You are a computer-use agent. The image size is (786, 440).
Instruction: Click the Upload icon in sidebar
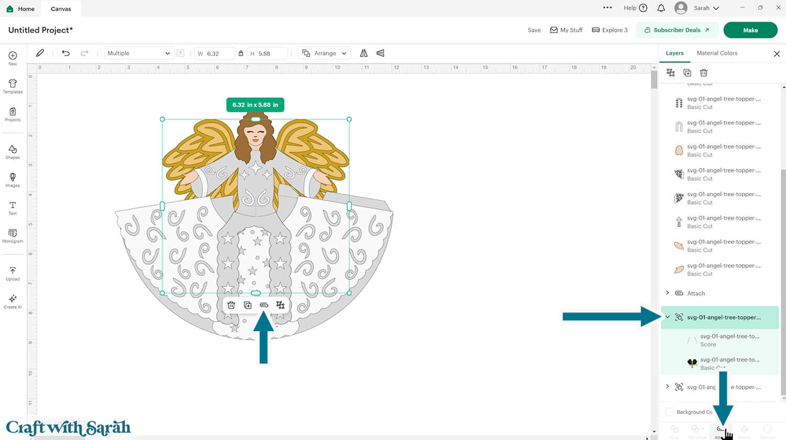pyautogui.click(x=13, y=274)
